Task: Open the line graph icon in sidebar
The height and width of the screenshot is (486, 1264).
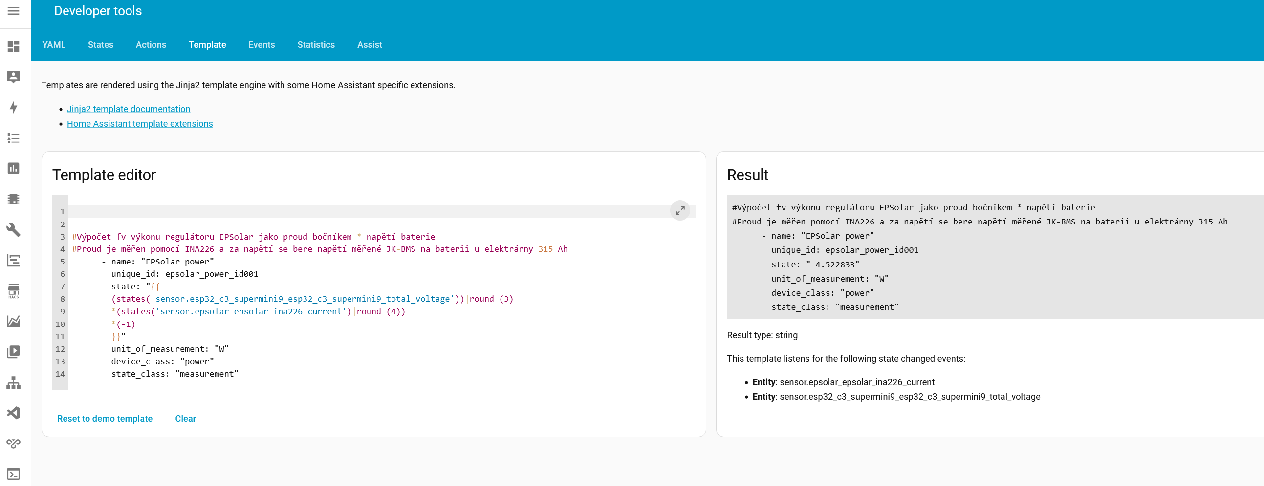Action: [x=14, y=322]
